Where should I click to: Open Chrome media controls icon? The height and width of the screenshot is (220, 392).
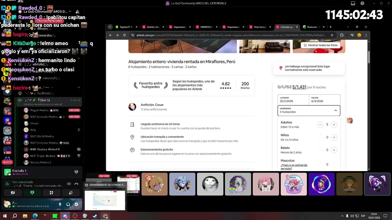tap(352, 35)
